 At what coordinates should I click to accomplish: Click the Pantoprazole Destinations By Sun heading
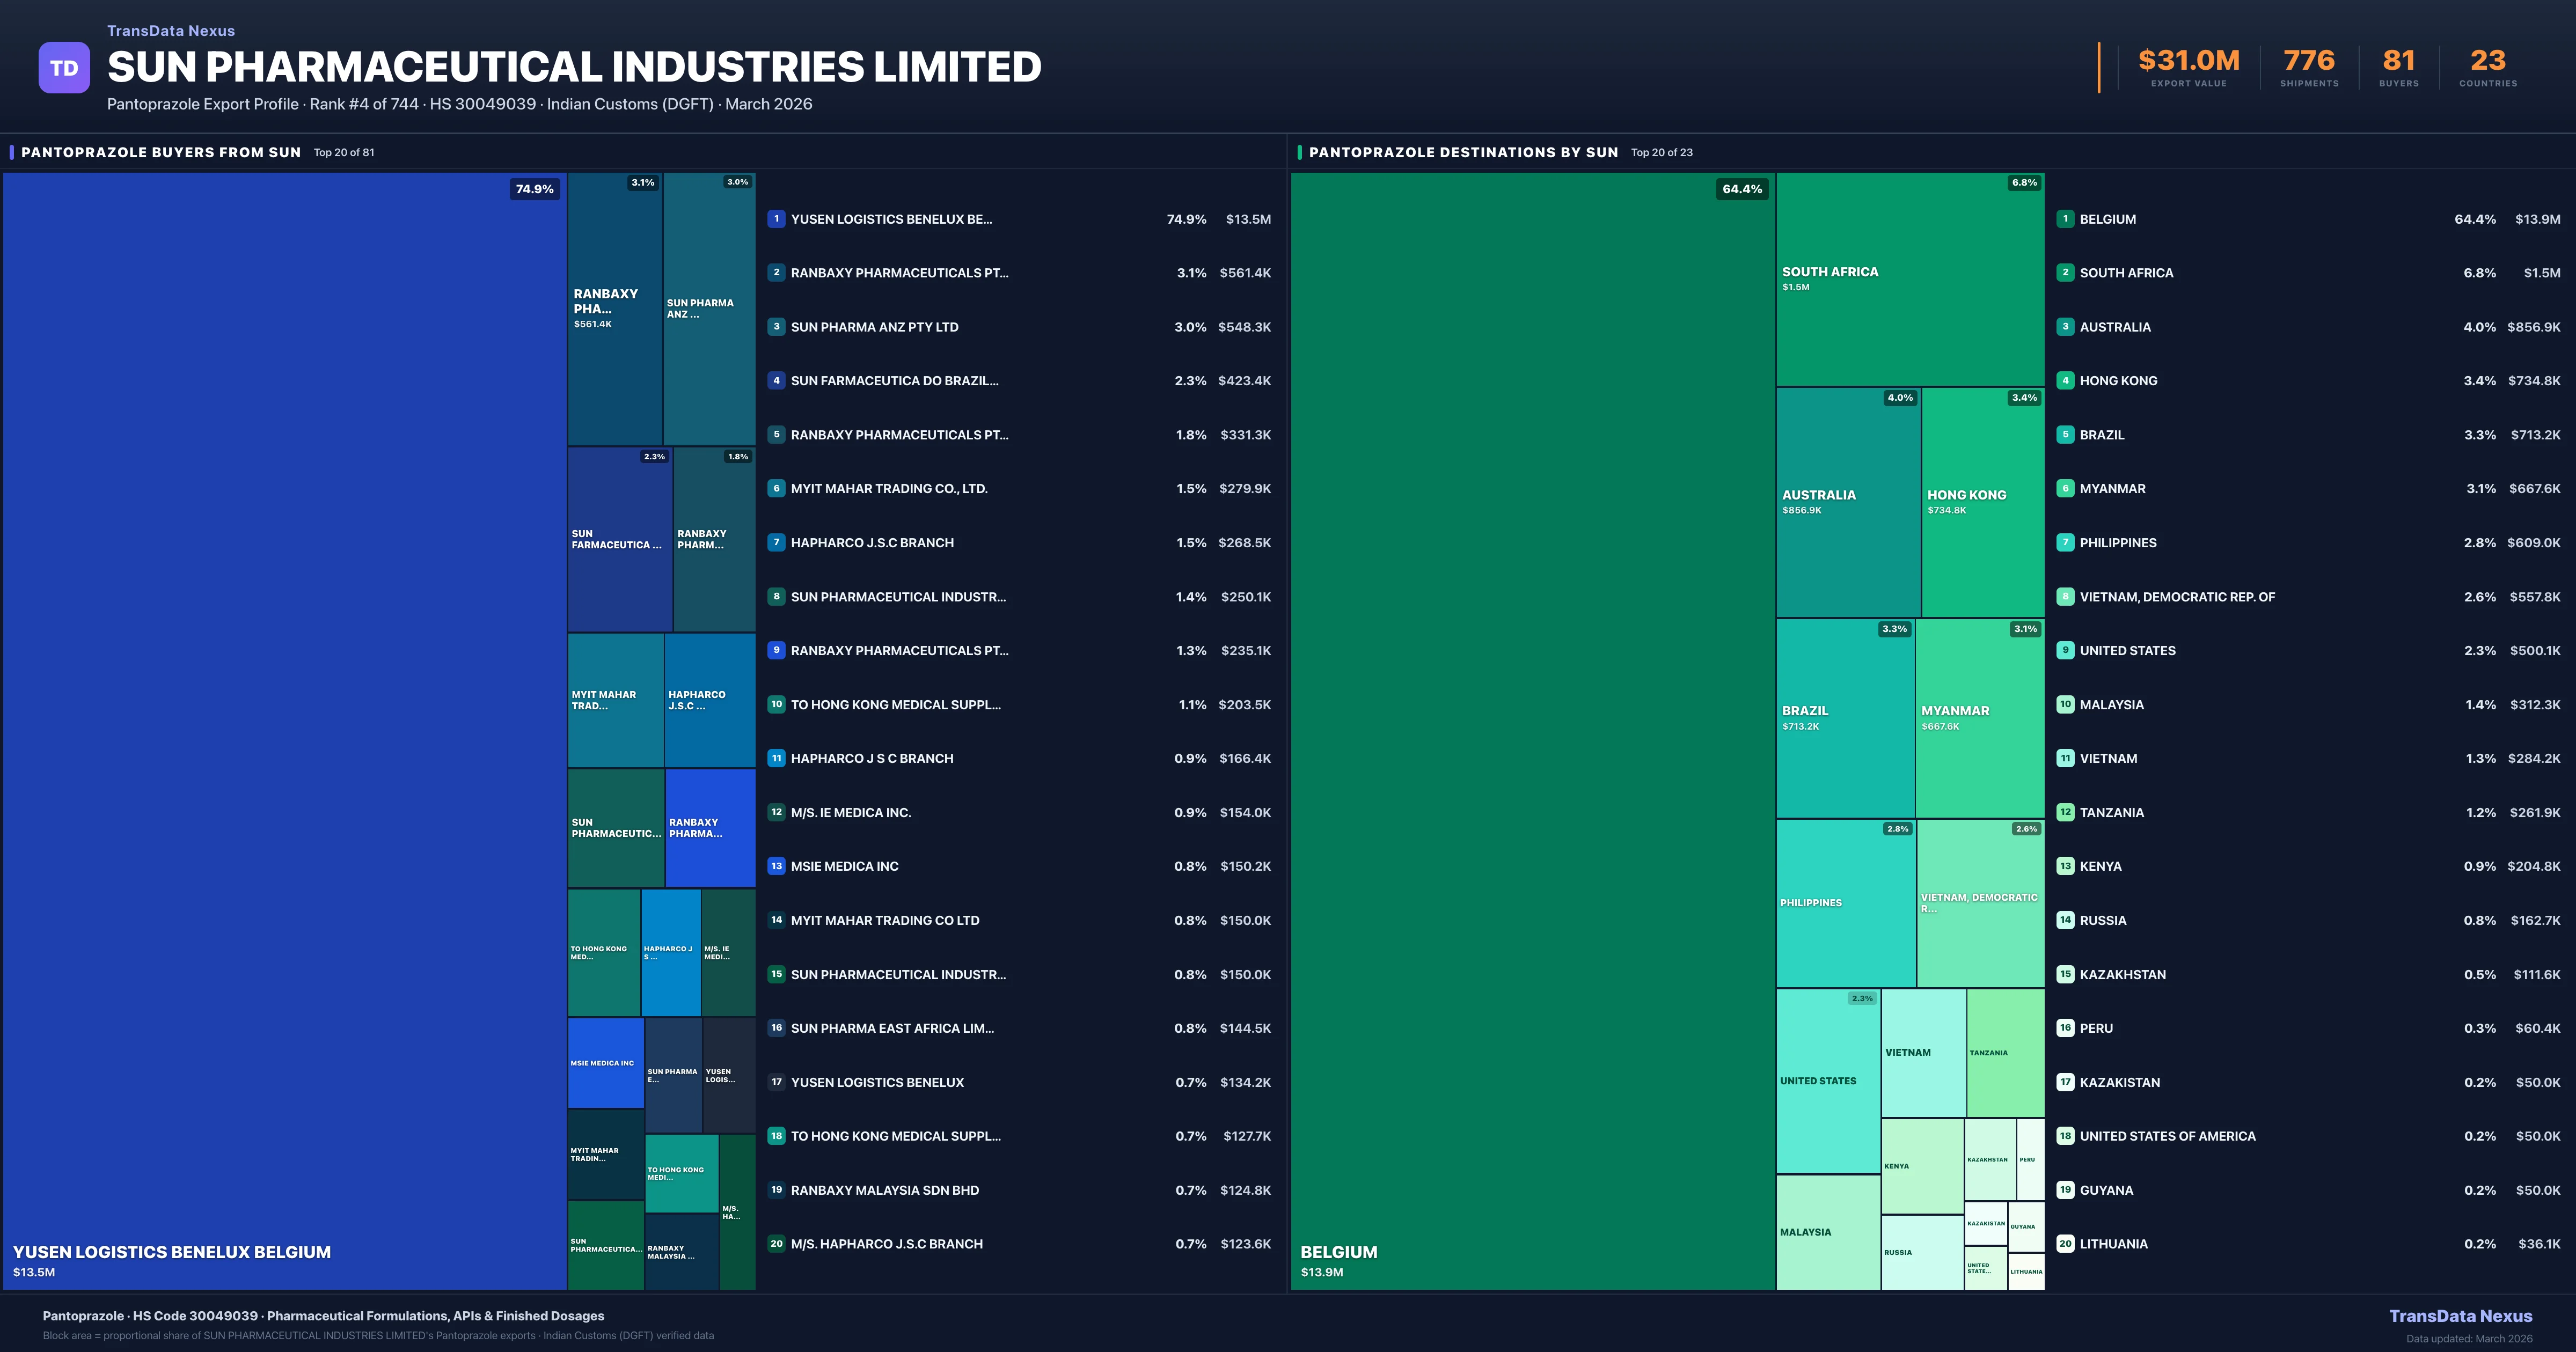tap(1463, 153)
